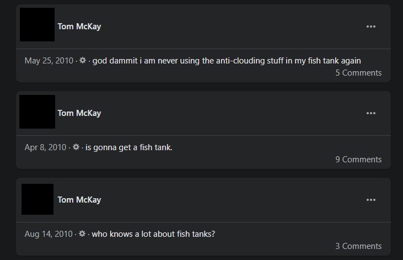This screenshot has height=260, width=403.
Task: Open options menu on the May 25 post
Action: [x=370, y=26]
